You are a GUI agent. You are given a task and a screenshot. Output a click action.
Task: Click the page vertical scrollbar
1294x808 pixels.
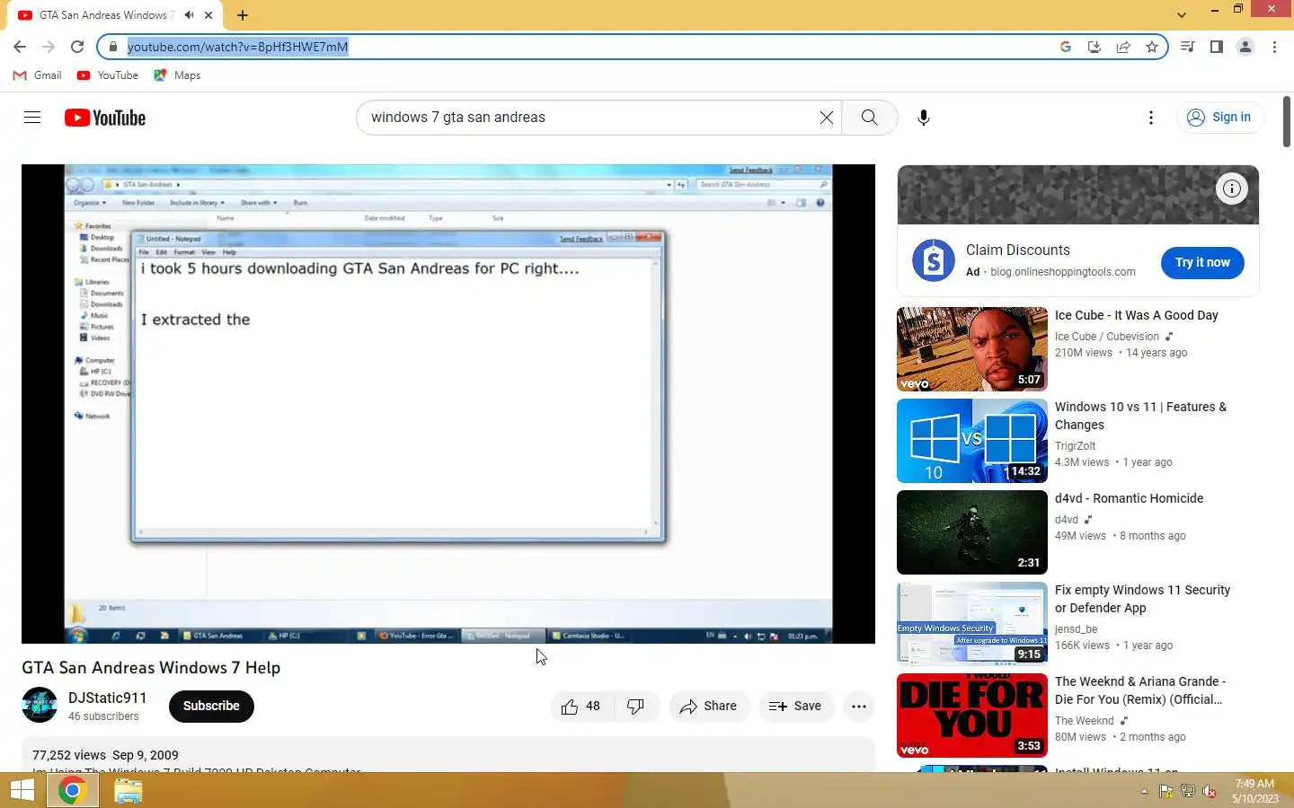(1287, 121)
